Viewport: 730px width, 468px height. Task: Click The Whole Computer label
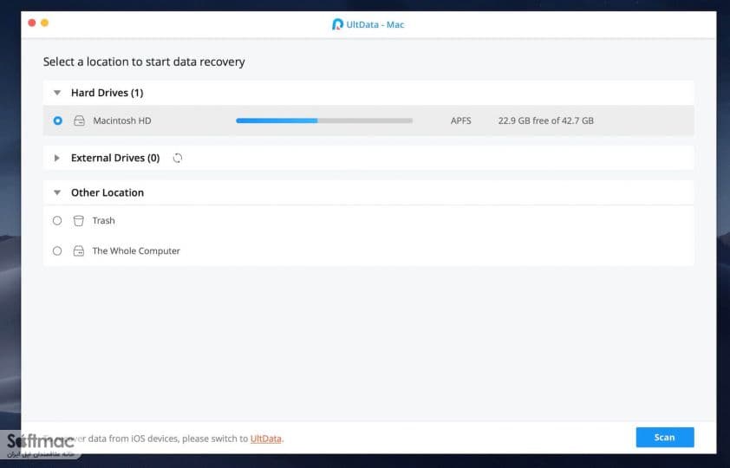pos(136,250)
